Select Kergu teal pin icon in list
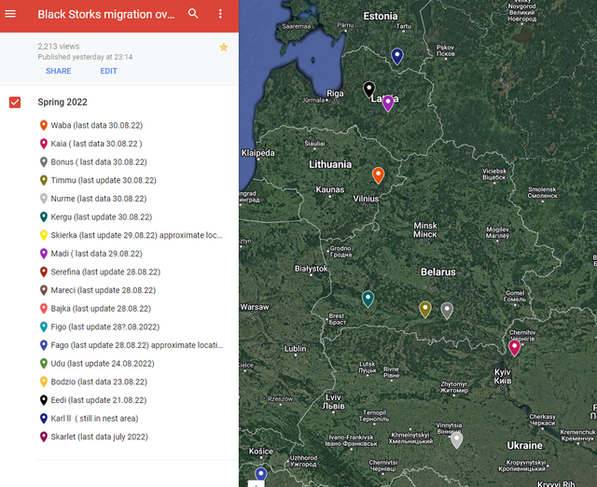This screenshot has width=597, height=487. coord(44,216)
